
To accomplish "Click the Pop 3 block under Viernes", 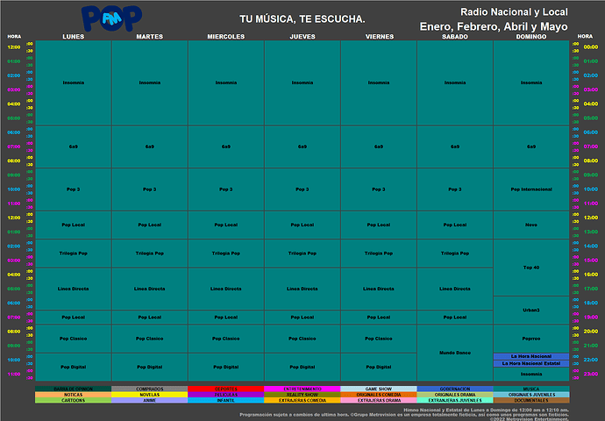I will pos(379,189).
